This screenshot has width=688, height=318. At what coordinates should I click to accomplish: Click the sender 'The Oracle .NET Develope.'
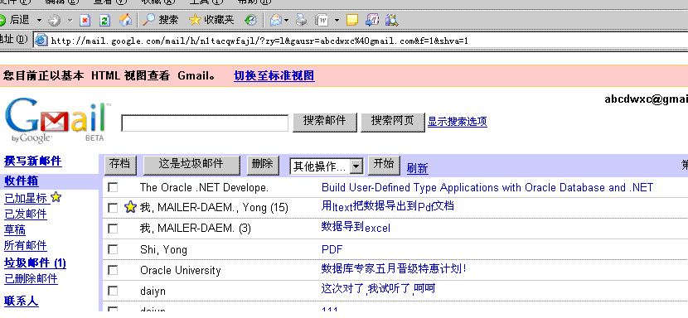click(x=204, y=188)
